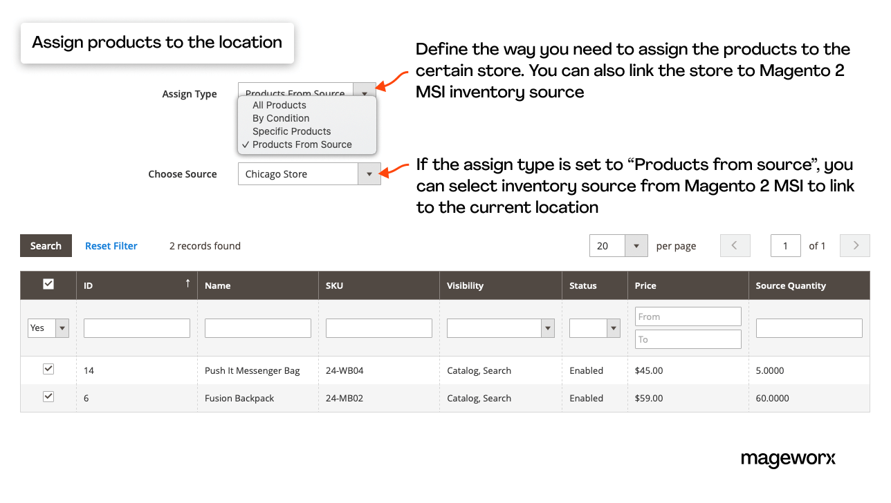Click the Reset Filter link

point(111,246)
